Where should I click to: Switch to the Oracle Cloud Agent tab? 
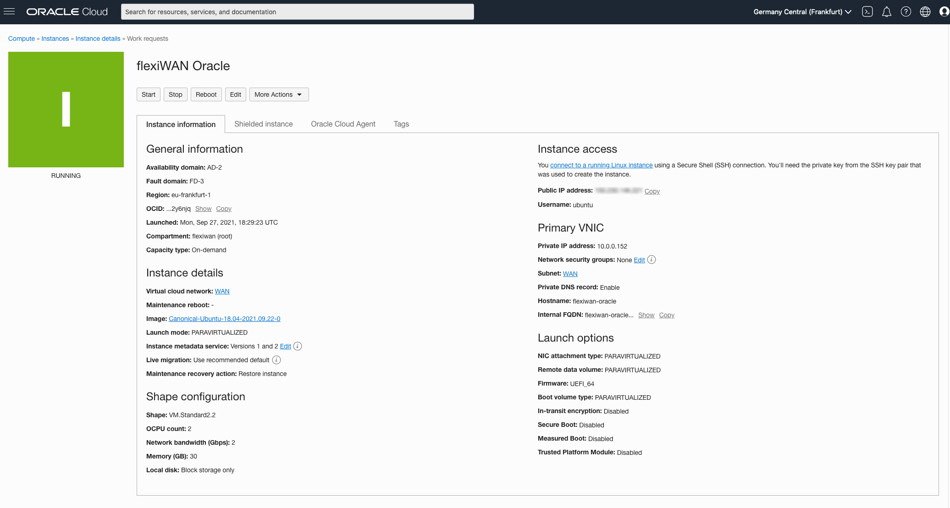point(343,124)
